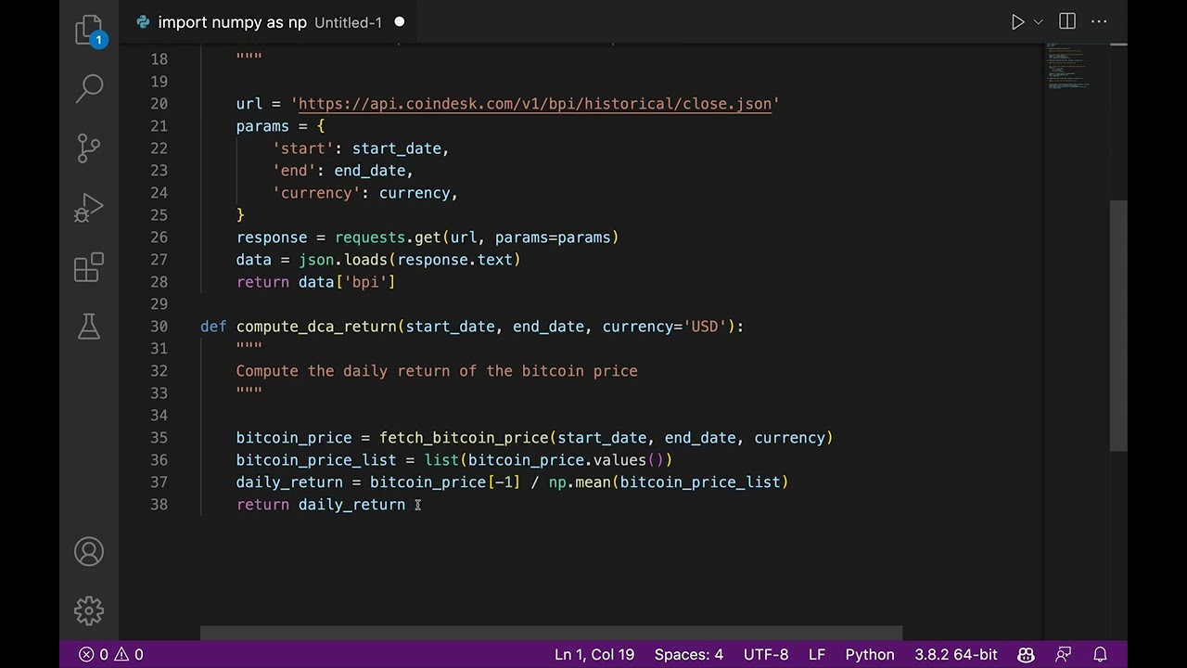Click "data['bpi']" on line 28
This screenshot has height=668, width=1187.
(347, 282)
